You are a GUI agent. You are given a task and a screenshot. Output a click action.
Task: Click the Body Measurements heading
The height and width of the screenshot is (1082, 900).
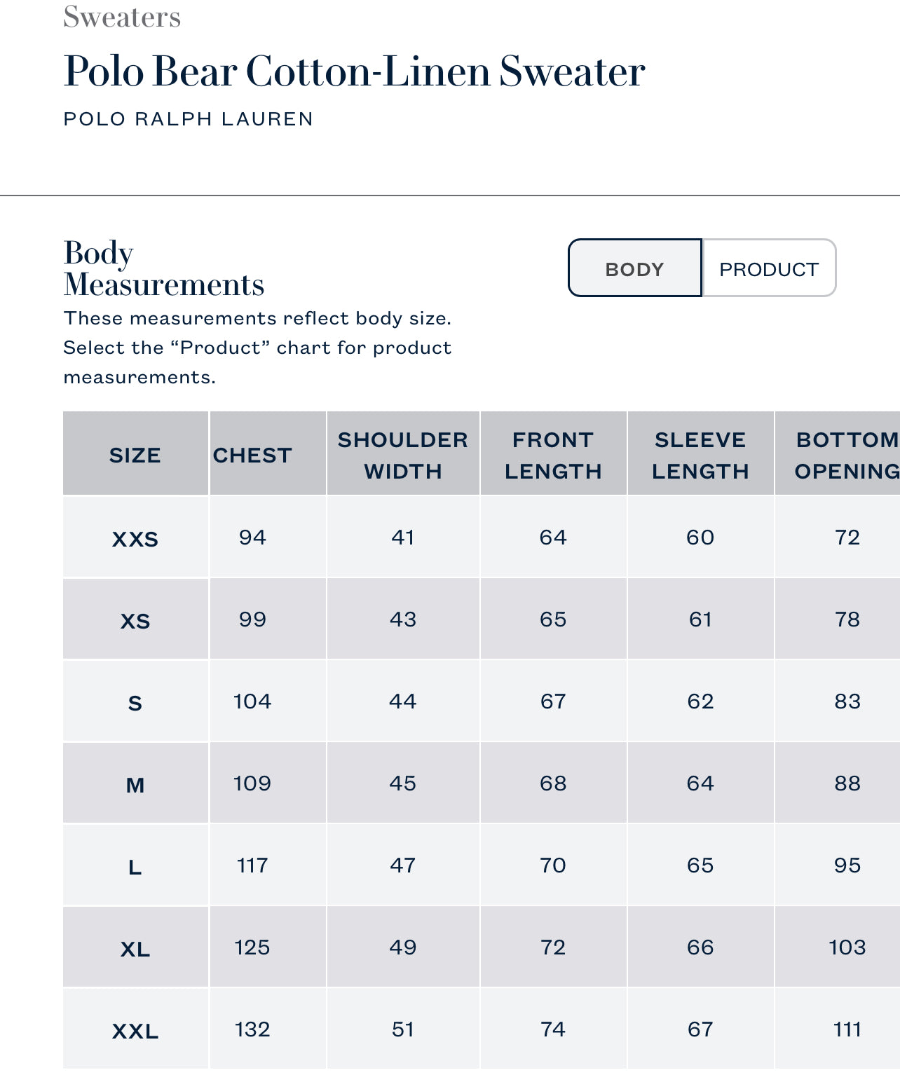[x=164, y=269]
